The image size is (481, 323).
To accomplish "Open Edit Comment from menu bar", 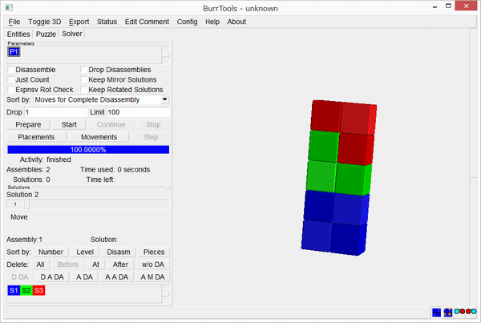I will click(x=147, y=22).
